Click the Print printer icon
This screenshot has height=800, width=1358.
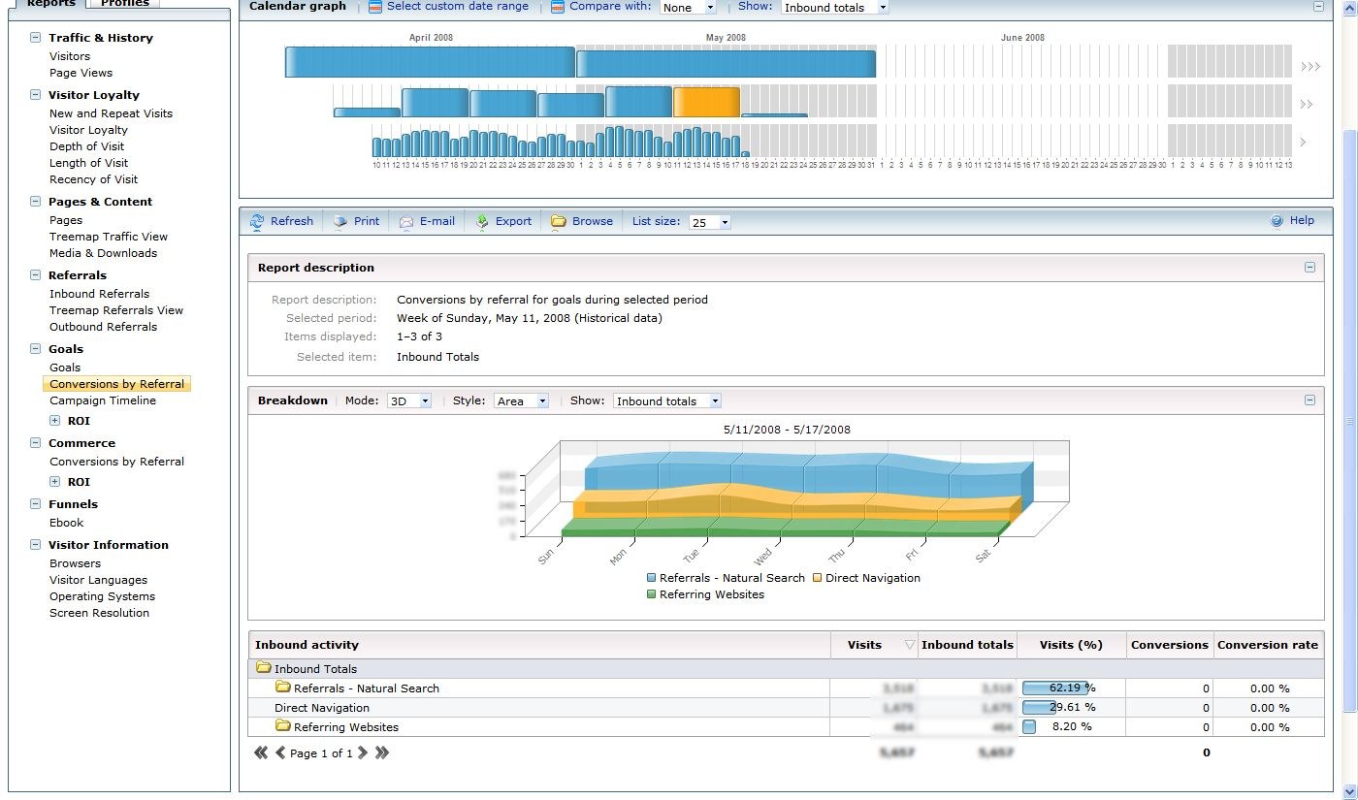340,221
